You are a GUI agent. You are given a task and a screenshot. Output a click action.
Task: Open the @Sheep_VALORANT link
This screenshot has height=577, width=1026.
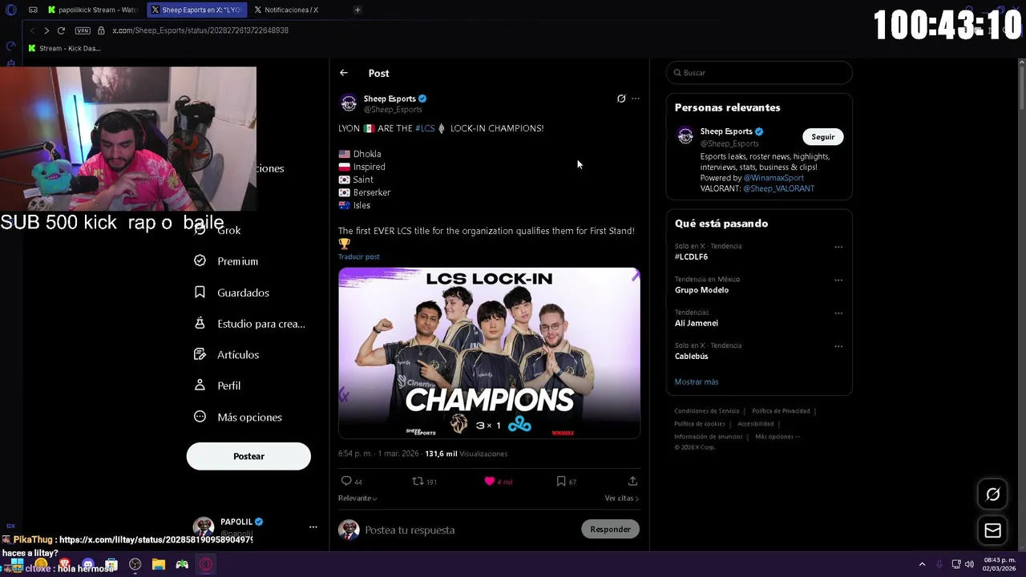pos(778,188)
